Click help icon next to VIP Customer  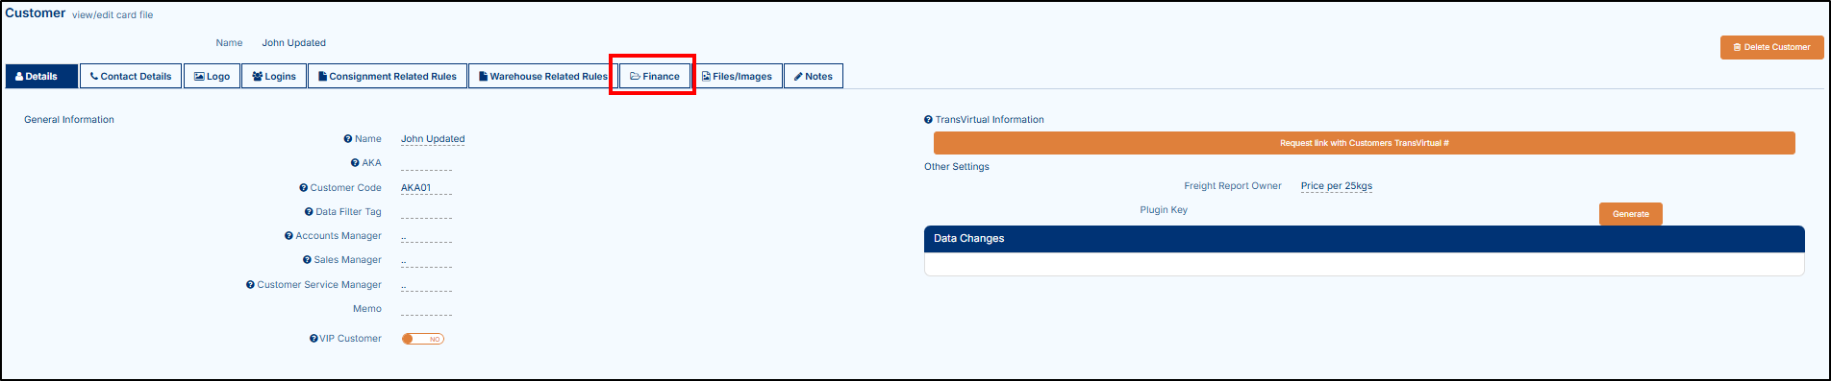pos(314,339)
